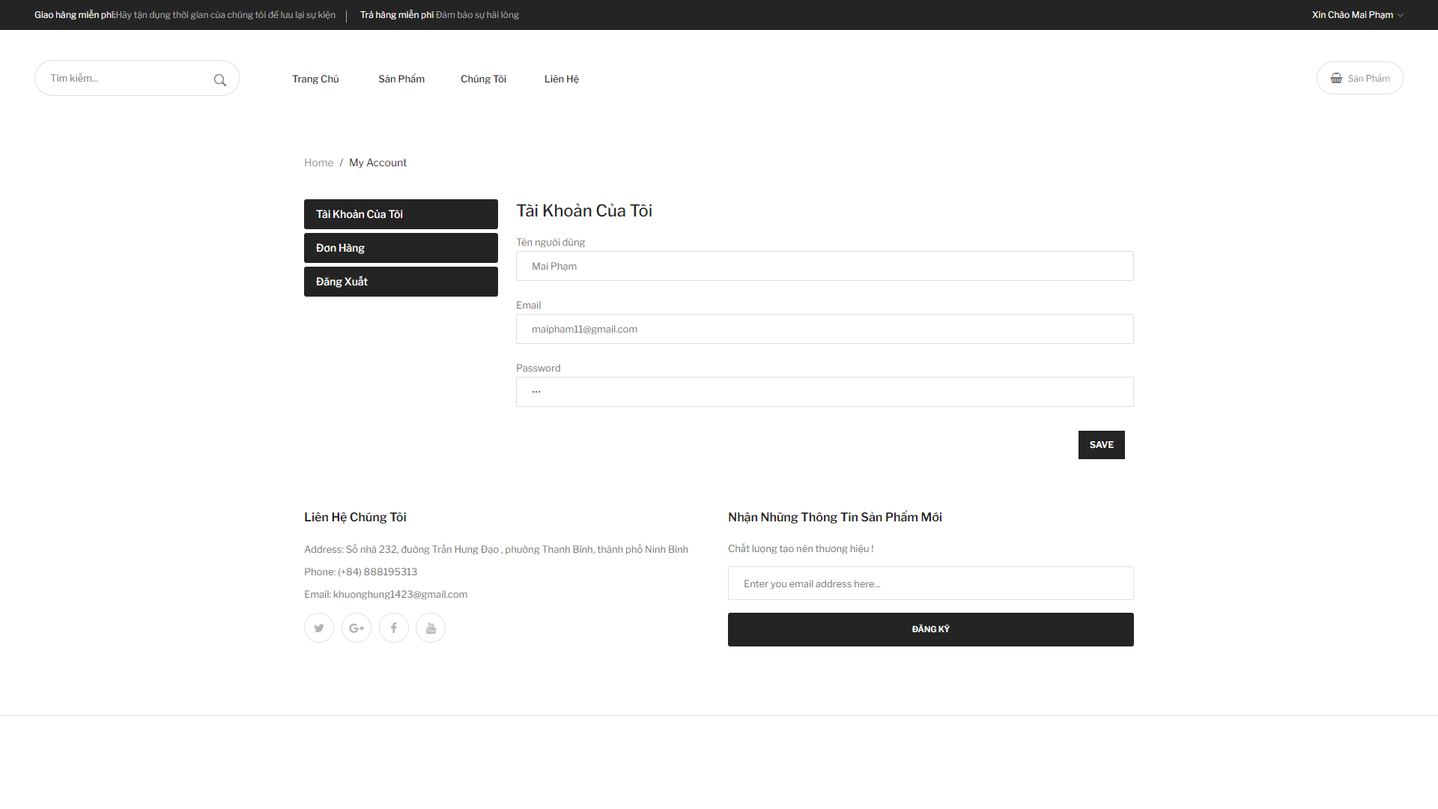Click Đăng Xuất to log out
1438x809 pixels.
tap(401, 282)
